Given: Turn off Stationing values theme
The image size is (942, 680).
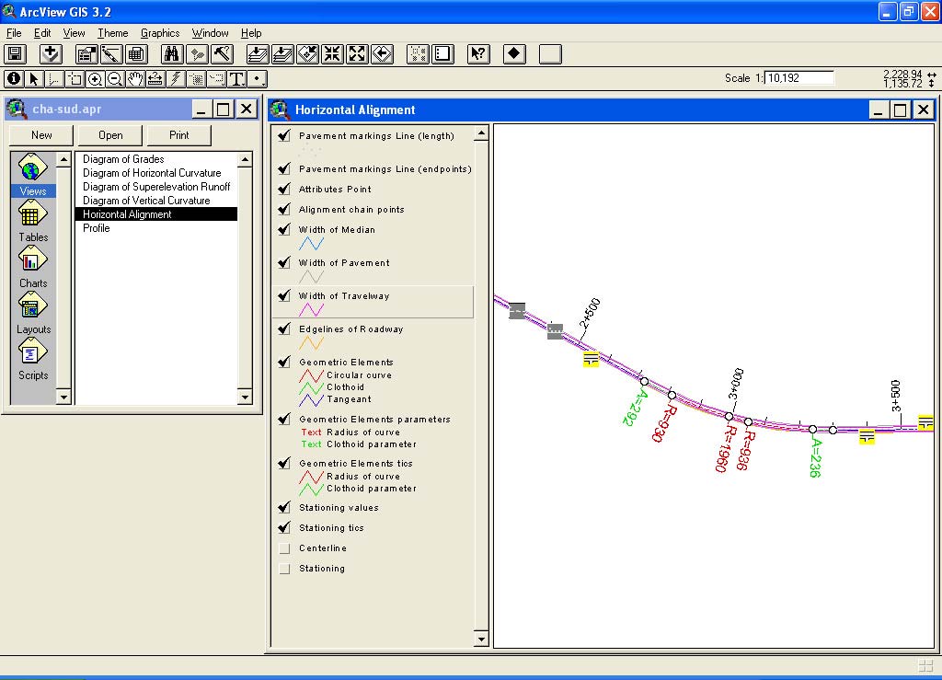Looking at the screenshot, I should [x=285, y=508].
